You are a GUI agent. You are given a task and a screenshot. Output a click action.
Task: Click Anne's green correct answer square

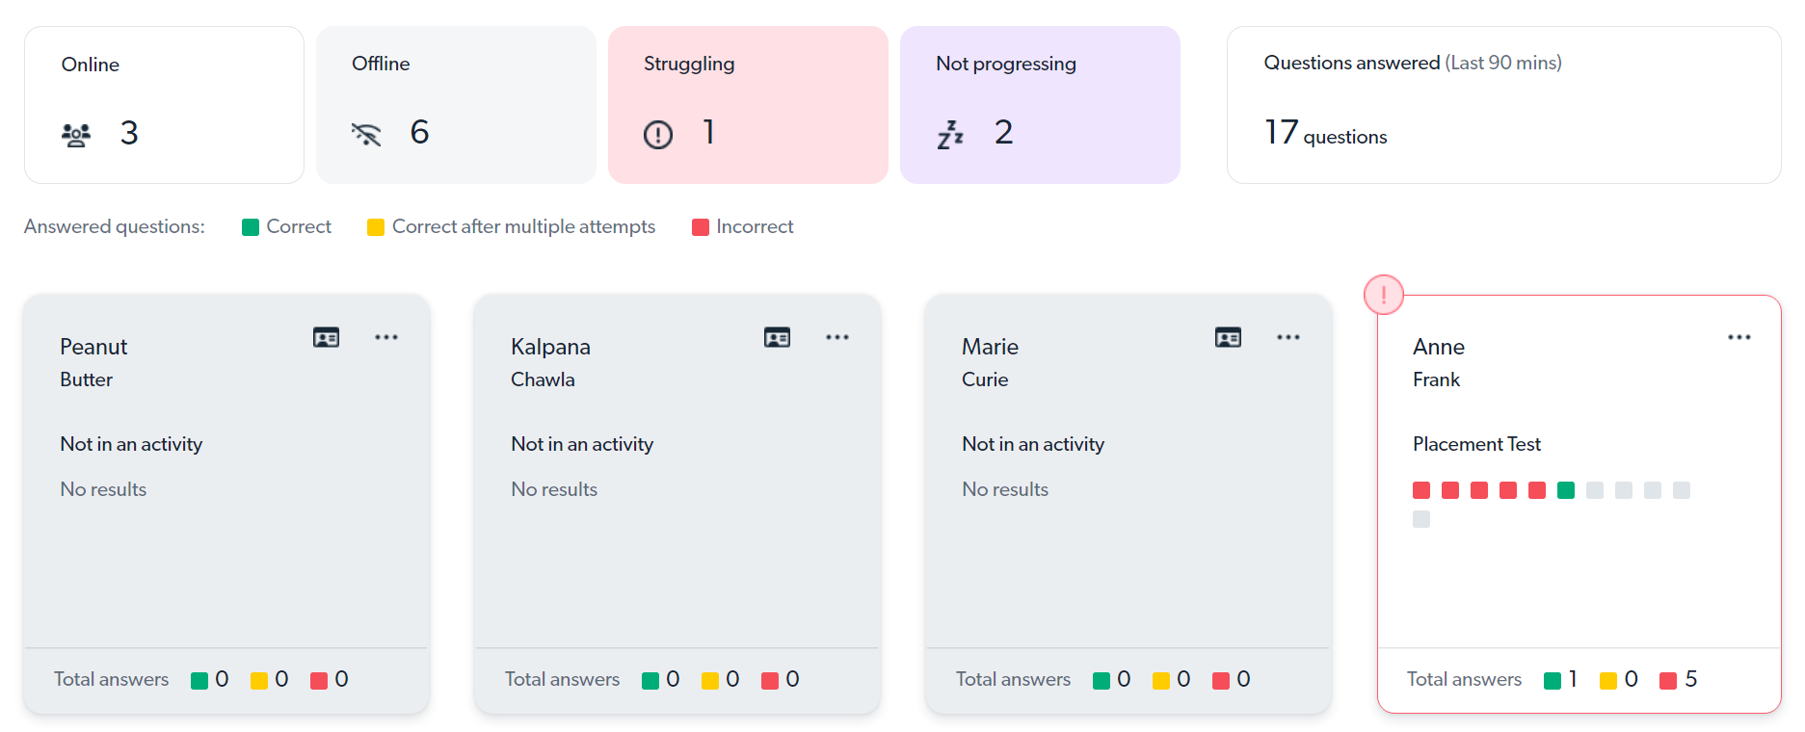(1566, 490)
